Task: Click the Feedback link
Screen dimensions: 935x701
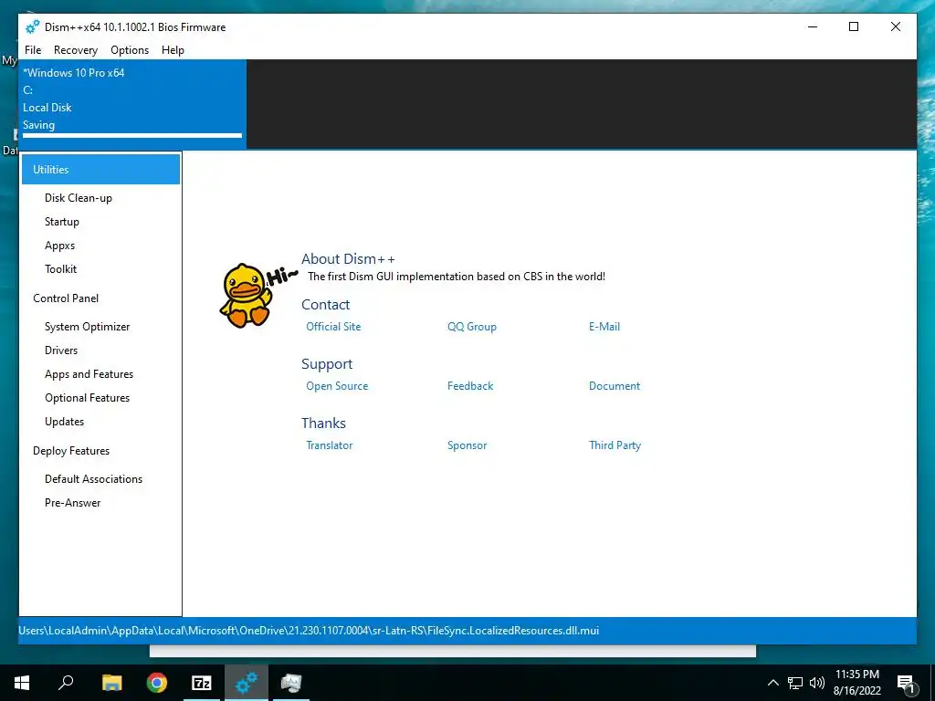Action: tap(470, 386)
